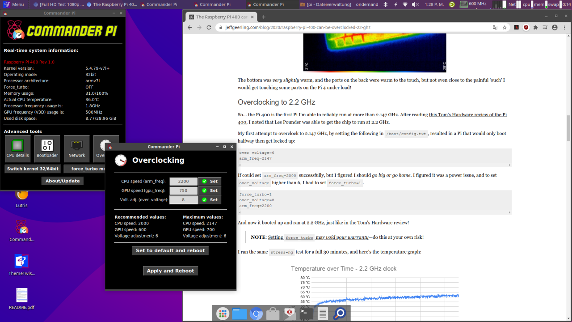572x322 pixels.
Task: Open the Commander Pi desktop shortcut
Action: click(x=21, y=231)
